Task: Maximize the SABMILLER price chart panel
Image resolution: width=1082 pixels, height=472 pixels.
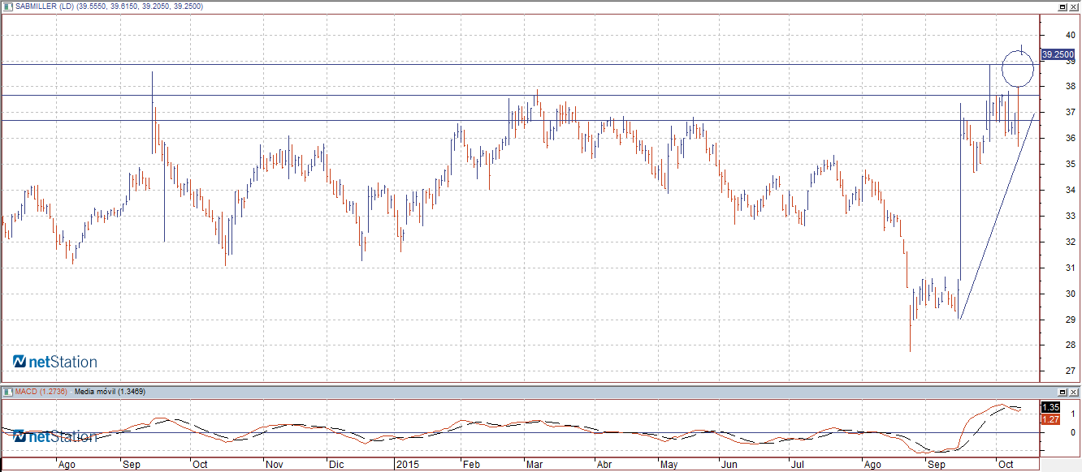Action: pos(1062,6)
